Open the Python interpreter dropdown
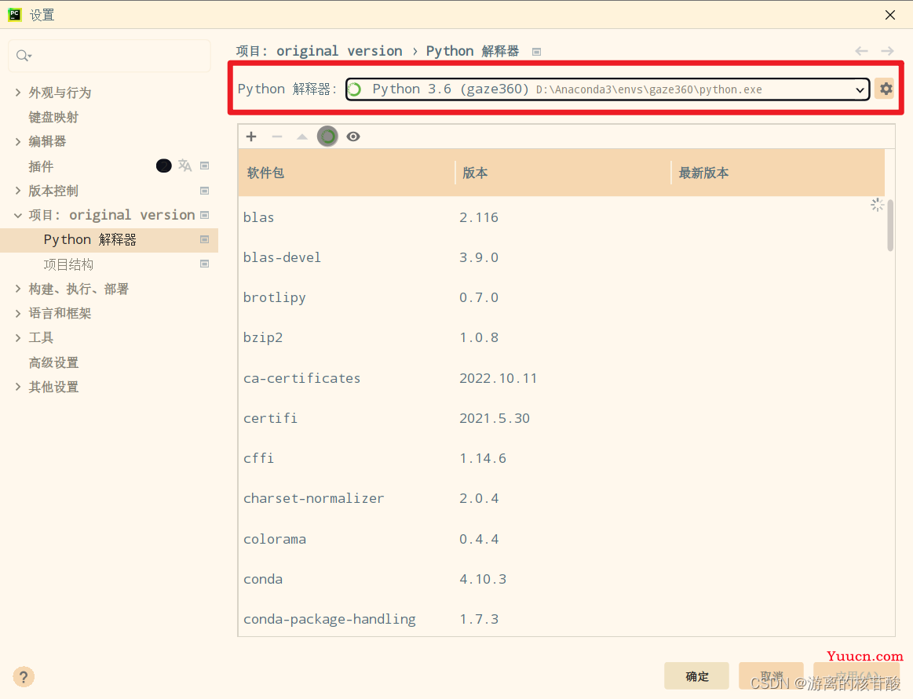913x699 pixels. [x=608, y=89]
